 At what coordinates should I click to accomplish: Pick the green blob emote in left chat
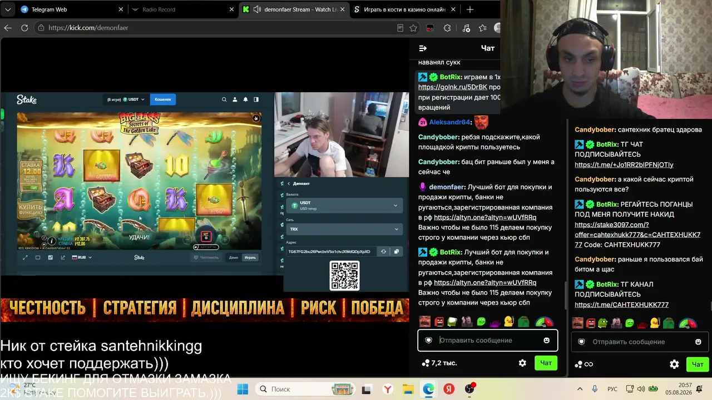pos(481,322)
